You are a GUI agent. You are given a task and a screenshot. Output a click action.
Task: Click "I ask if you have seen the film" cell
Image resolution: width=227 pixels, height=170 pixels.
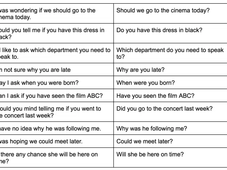51,96
